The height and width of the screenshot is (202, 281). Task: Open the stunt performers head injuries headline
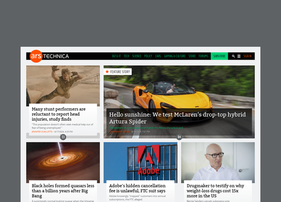click(x=58, y=114)
